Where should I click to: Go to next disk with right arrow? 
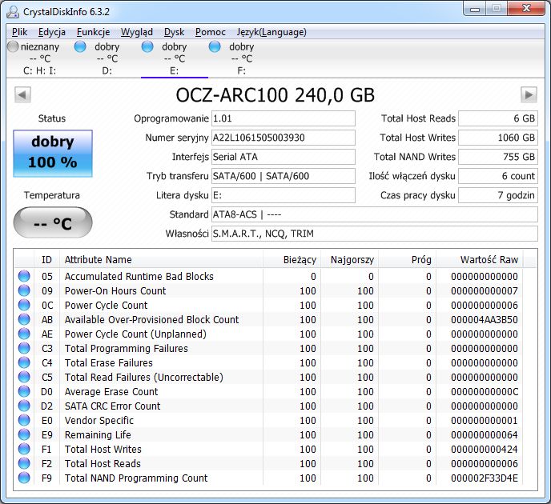[x=529, y=94]
